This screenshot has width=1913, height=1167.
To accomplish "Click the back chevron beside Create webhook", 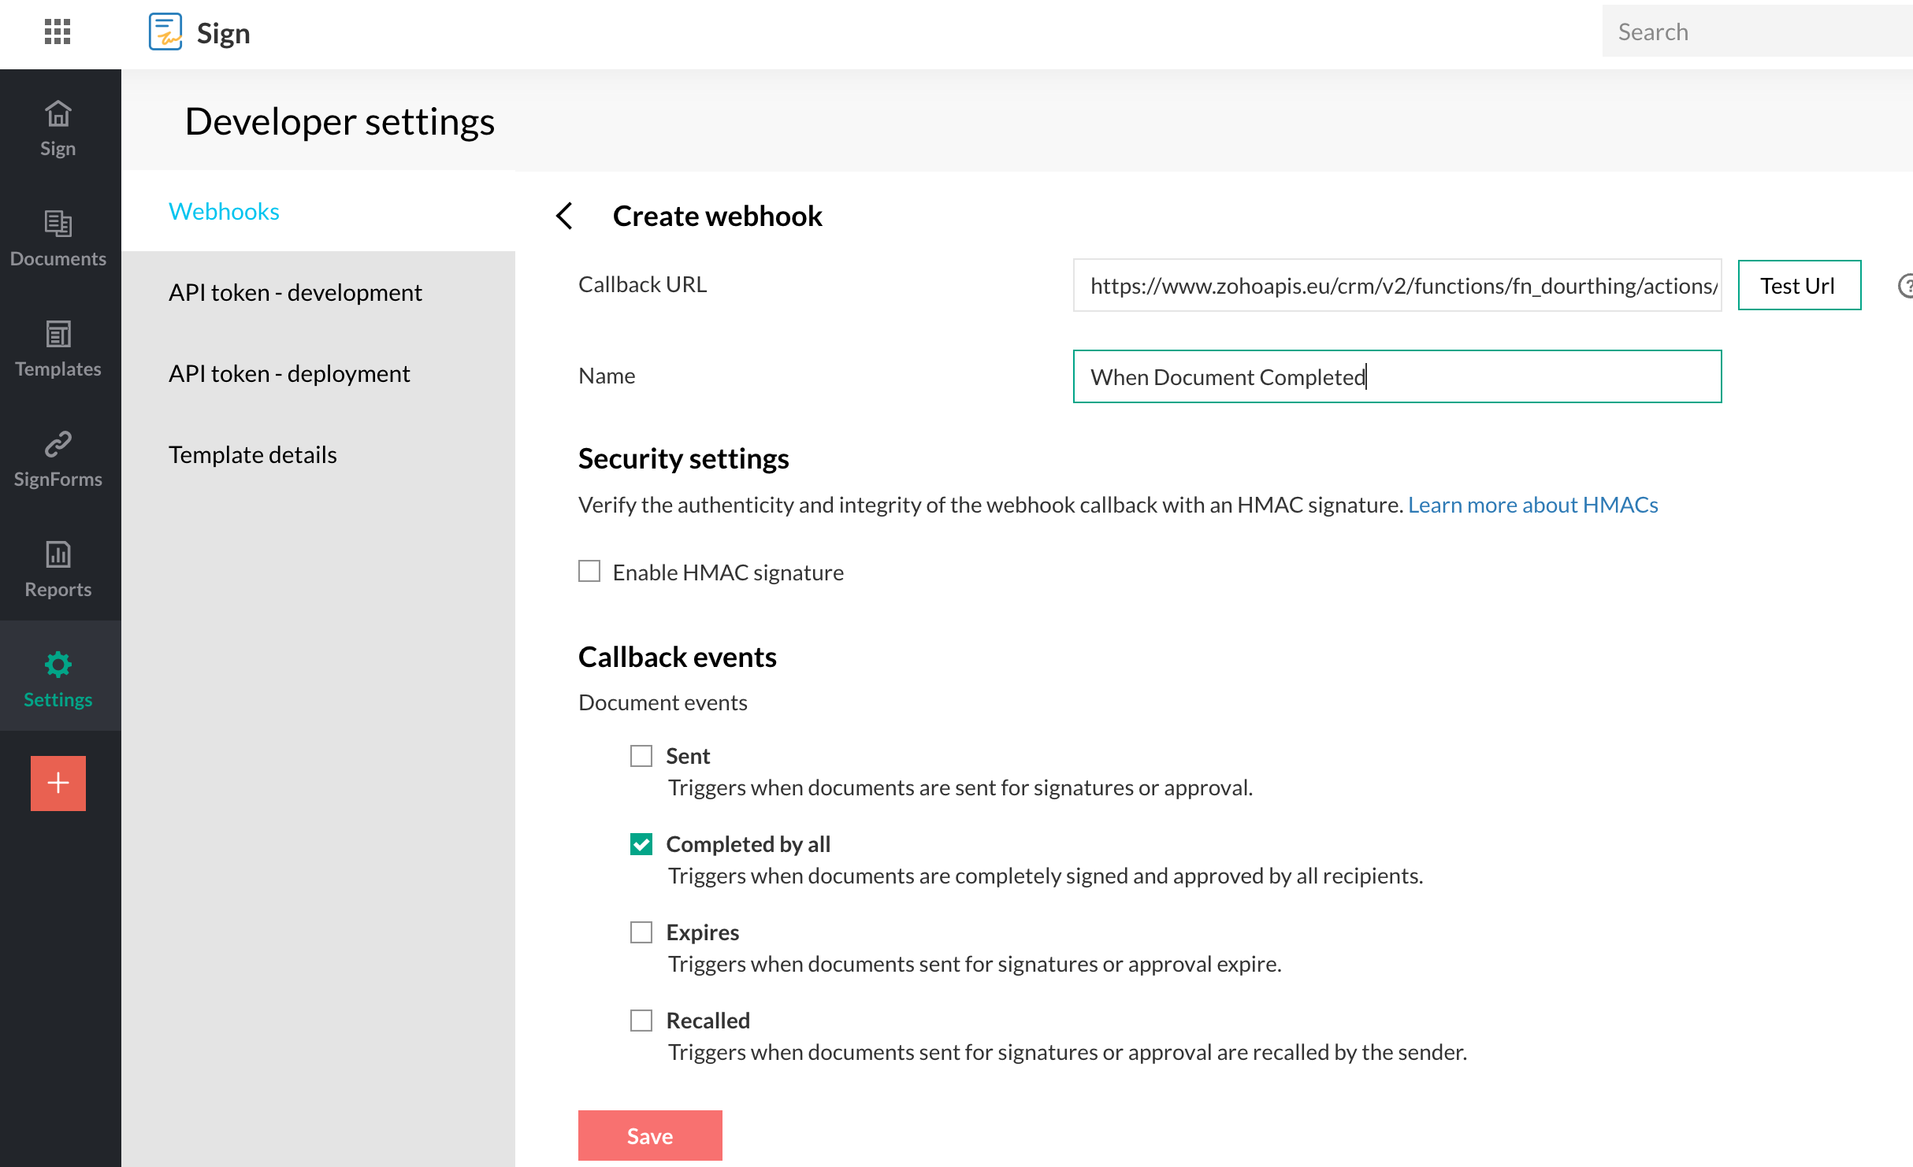I will 564,216.
